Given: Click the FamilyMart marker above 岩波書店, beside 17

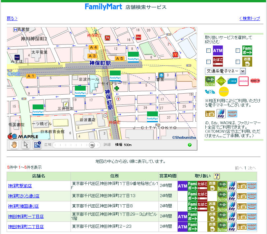Looking at the screenshot, I should (80, 91).
